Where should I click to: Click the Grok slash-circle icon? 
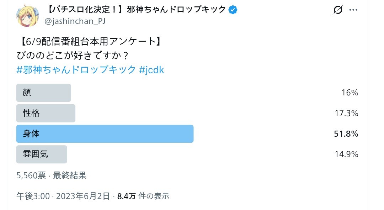coord(338,10)
